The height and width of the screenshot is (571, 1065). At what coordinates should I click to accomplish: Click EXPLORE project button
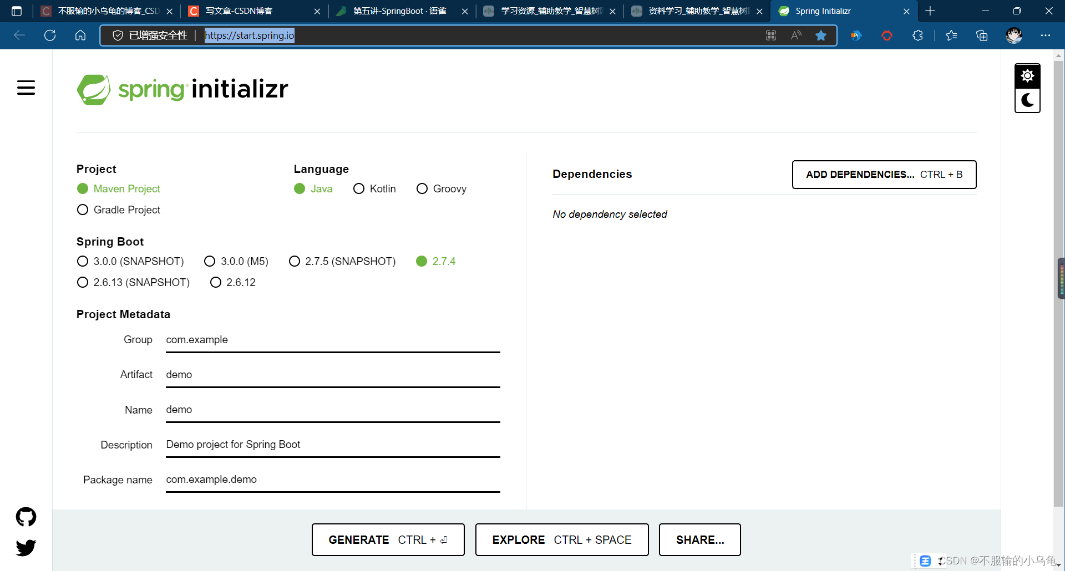pos(562,539)
